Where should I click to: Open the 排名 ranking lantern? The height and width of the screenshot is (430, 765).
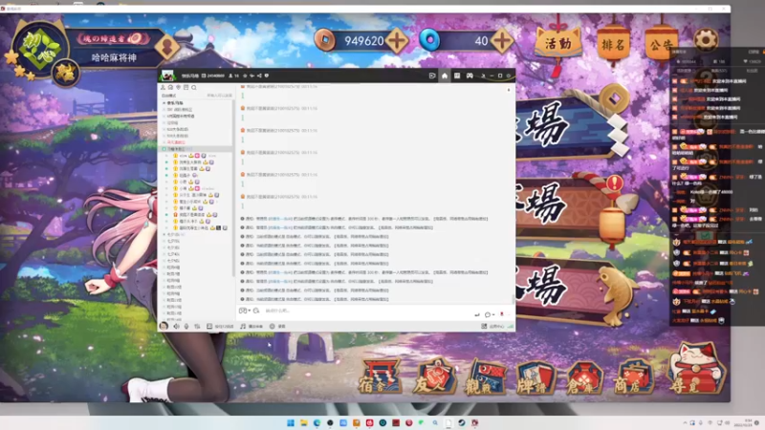click(x=613, y=45)
